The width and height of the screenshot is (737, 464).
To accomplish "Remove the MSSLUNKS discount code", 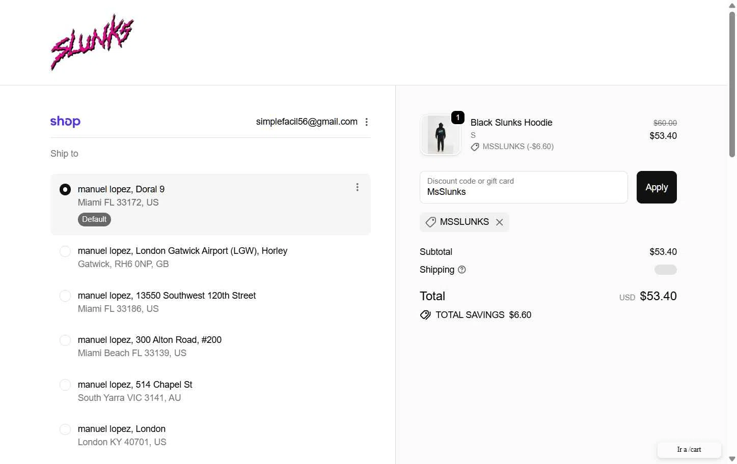I will coord(499,222).
